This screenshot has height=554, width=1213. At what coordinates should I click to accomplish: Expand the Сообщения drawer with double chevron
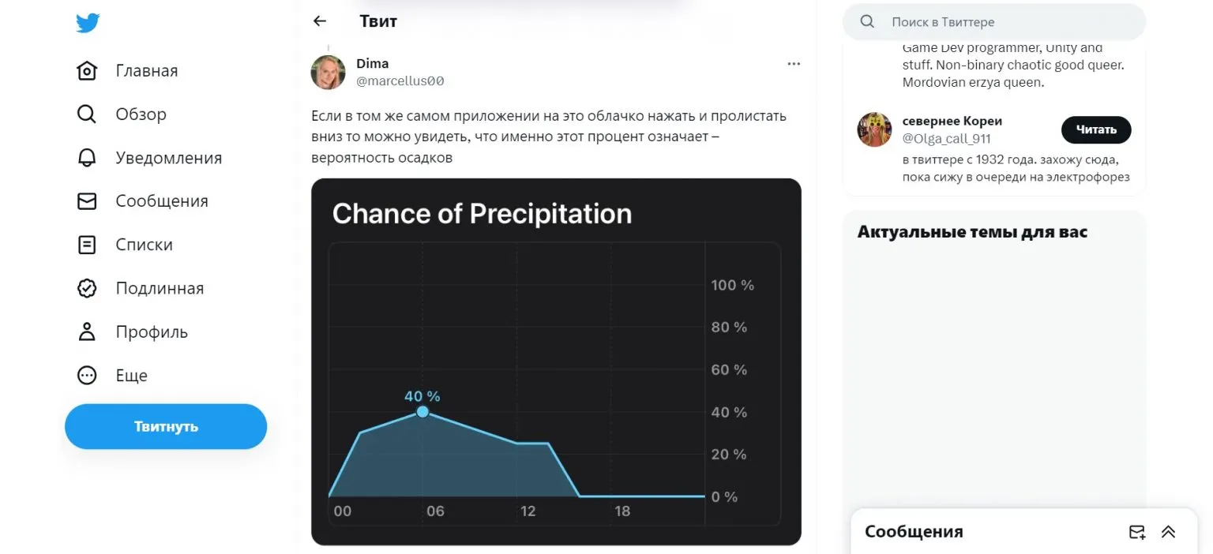click(1169, 532)
